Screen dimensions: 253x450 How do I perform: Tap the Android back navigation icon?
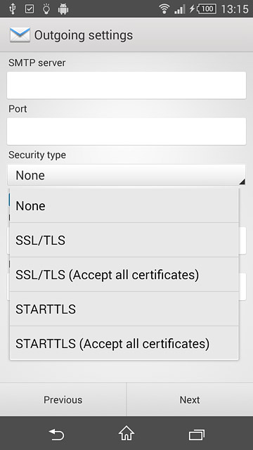coord(56,435)
